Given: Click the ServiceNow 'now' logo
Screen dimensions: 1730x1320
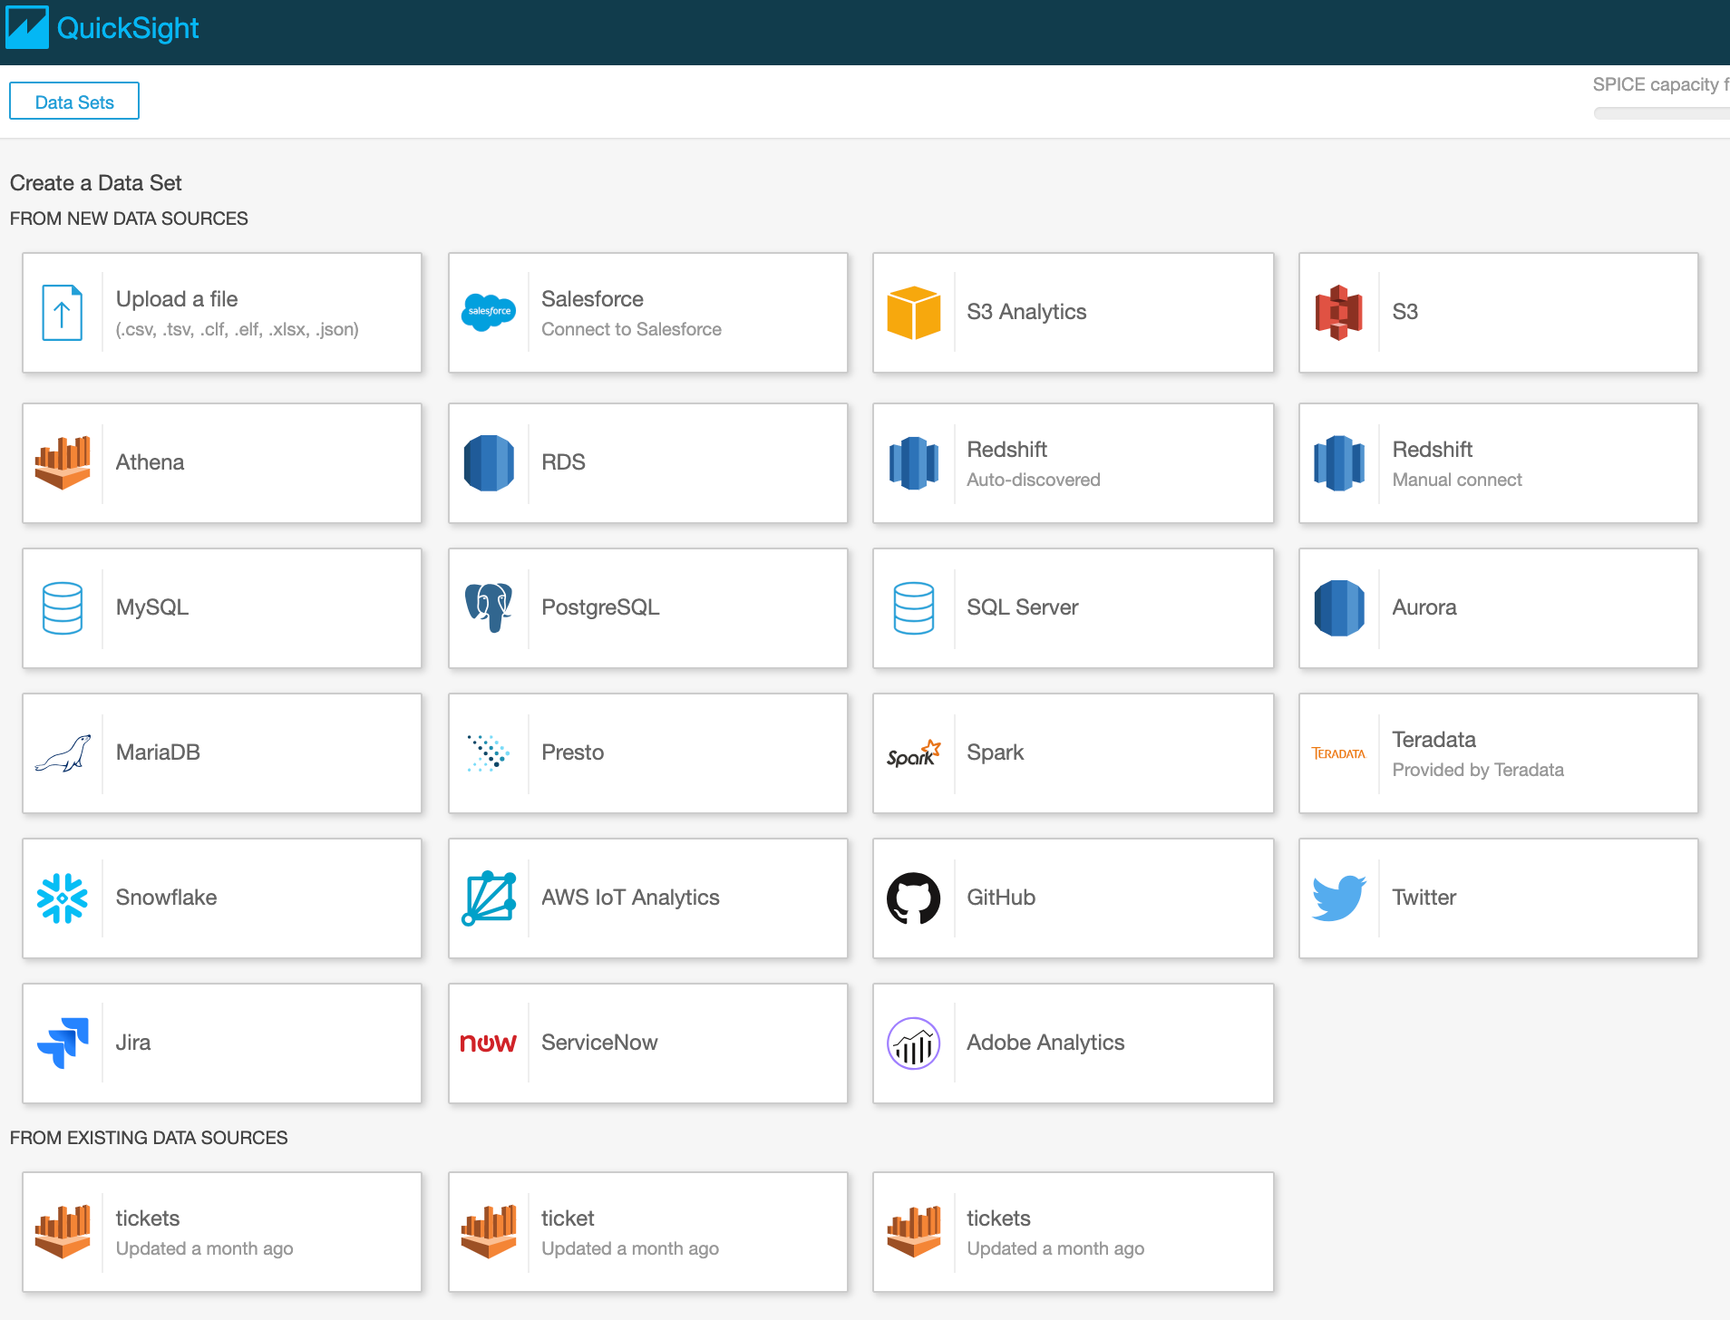Looking at the screenshot, I should click(489, 1043).
